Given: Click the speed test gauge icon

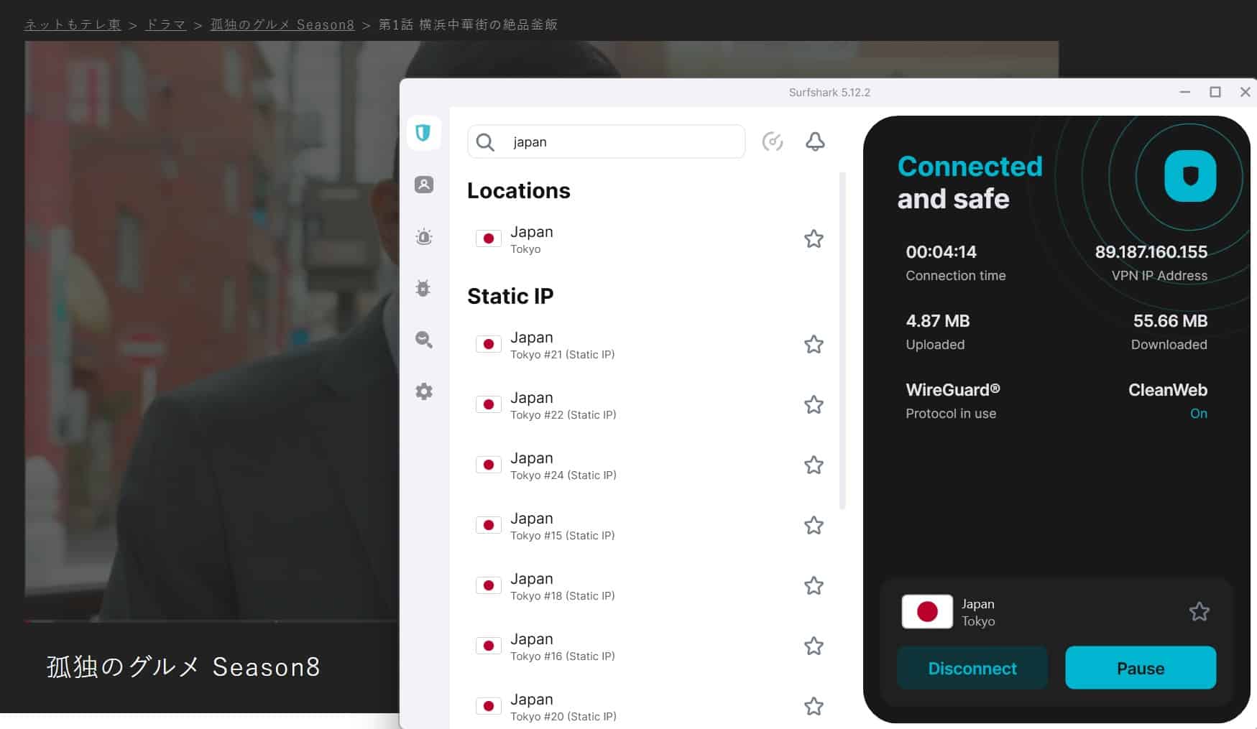Looking at the screenshot, I should point(773,141).
